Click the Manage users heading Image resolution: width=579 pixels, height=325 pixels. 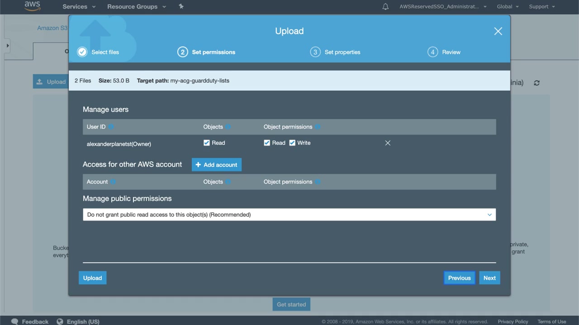tap(105, 110)
